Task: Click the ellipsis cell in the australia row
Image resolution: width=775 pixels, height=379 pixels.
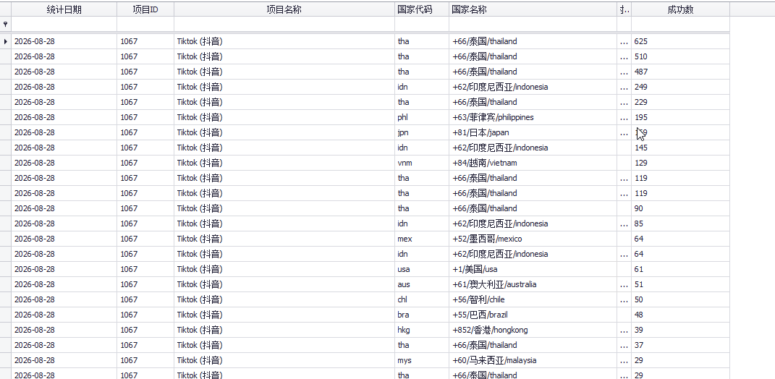Action: (624, 285)
